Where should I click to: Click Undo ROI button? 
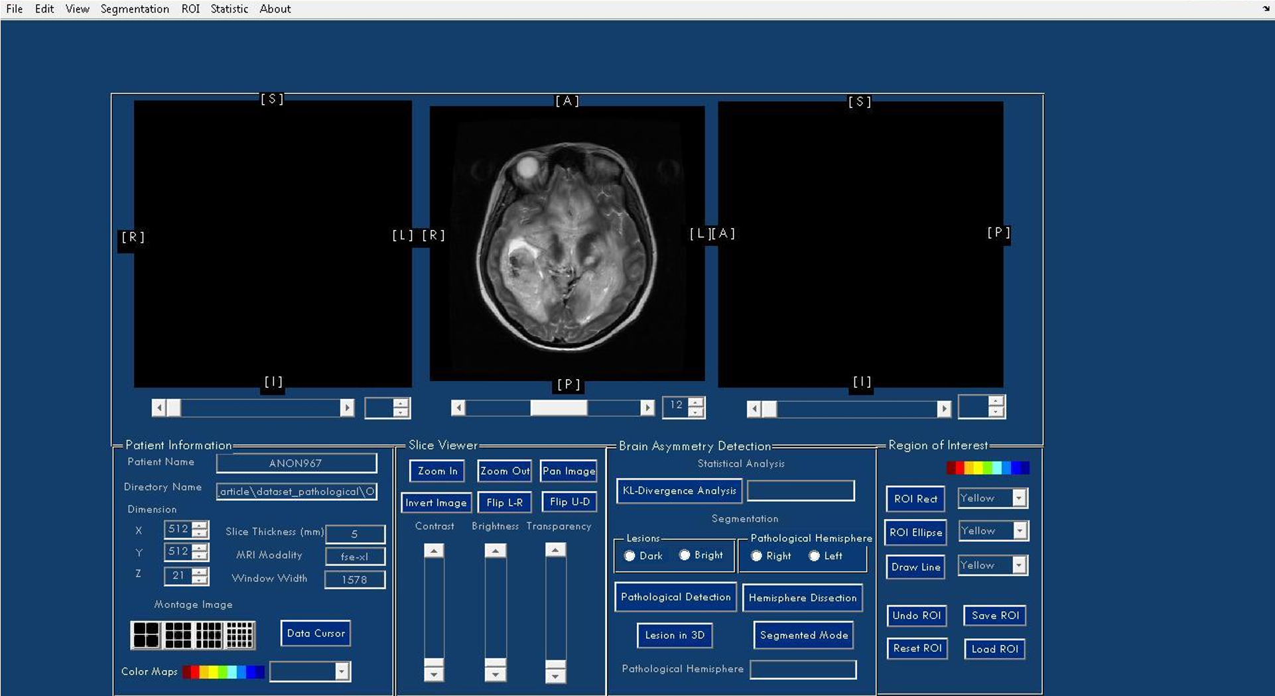(x=916, y=615)
